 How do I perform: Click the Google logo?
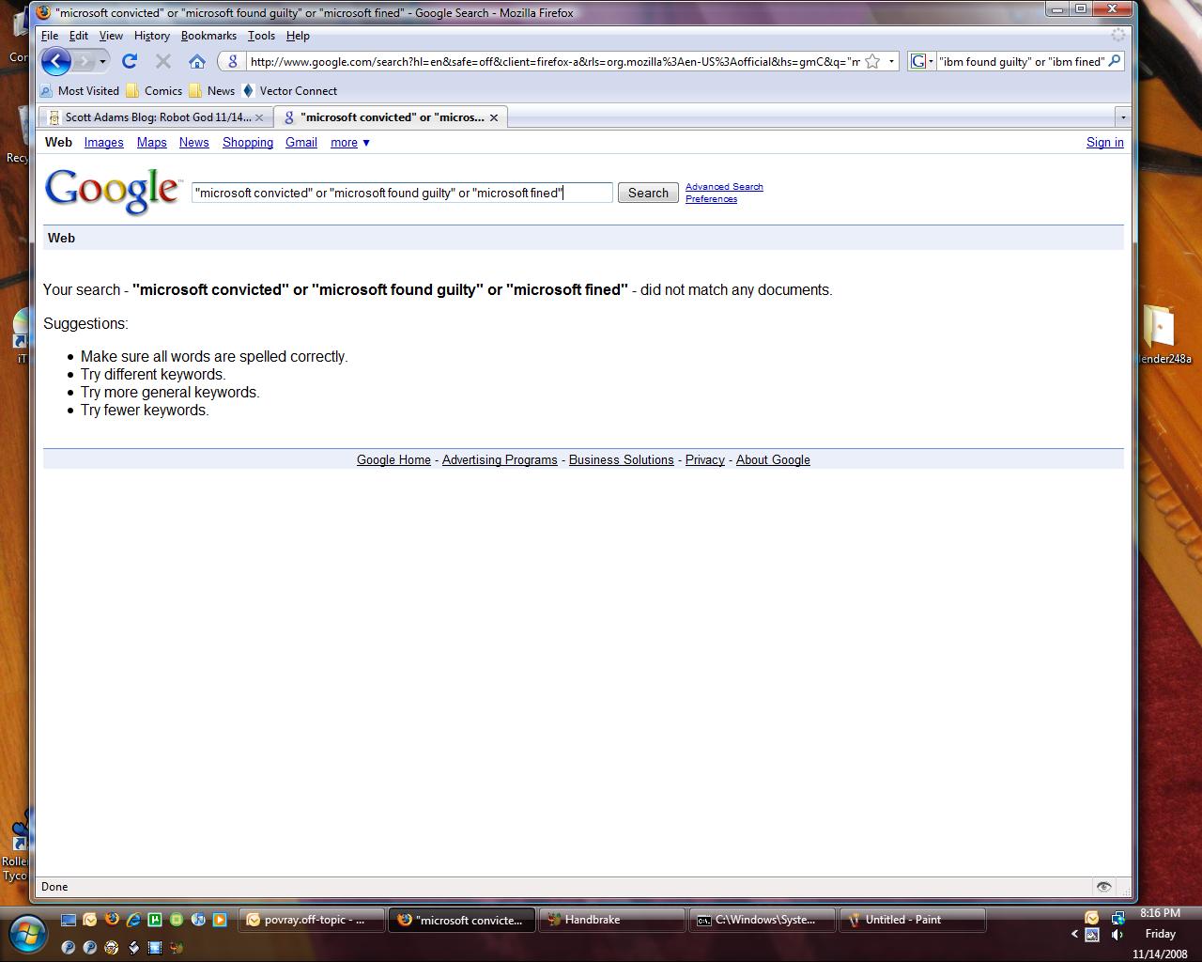tap(112, 192)
